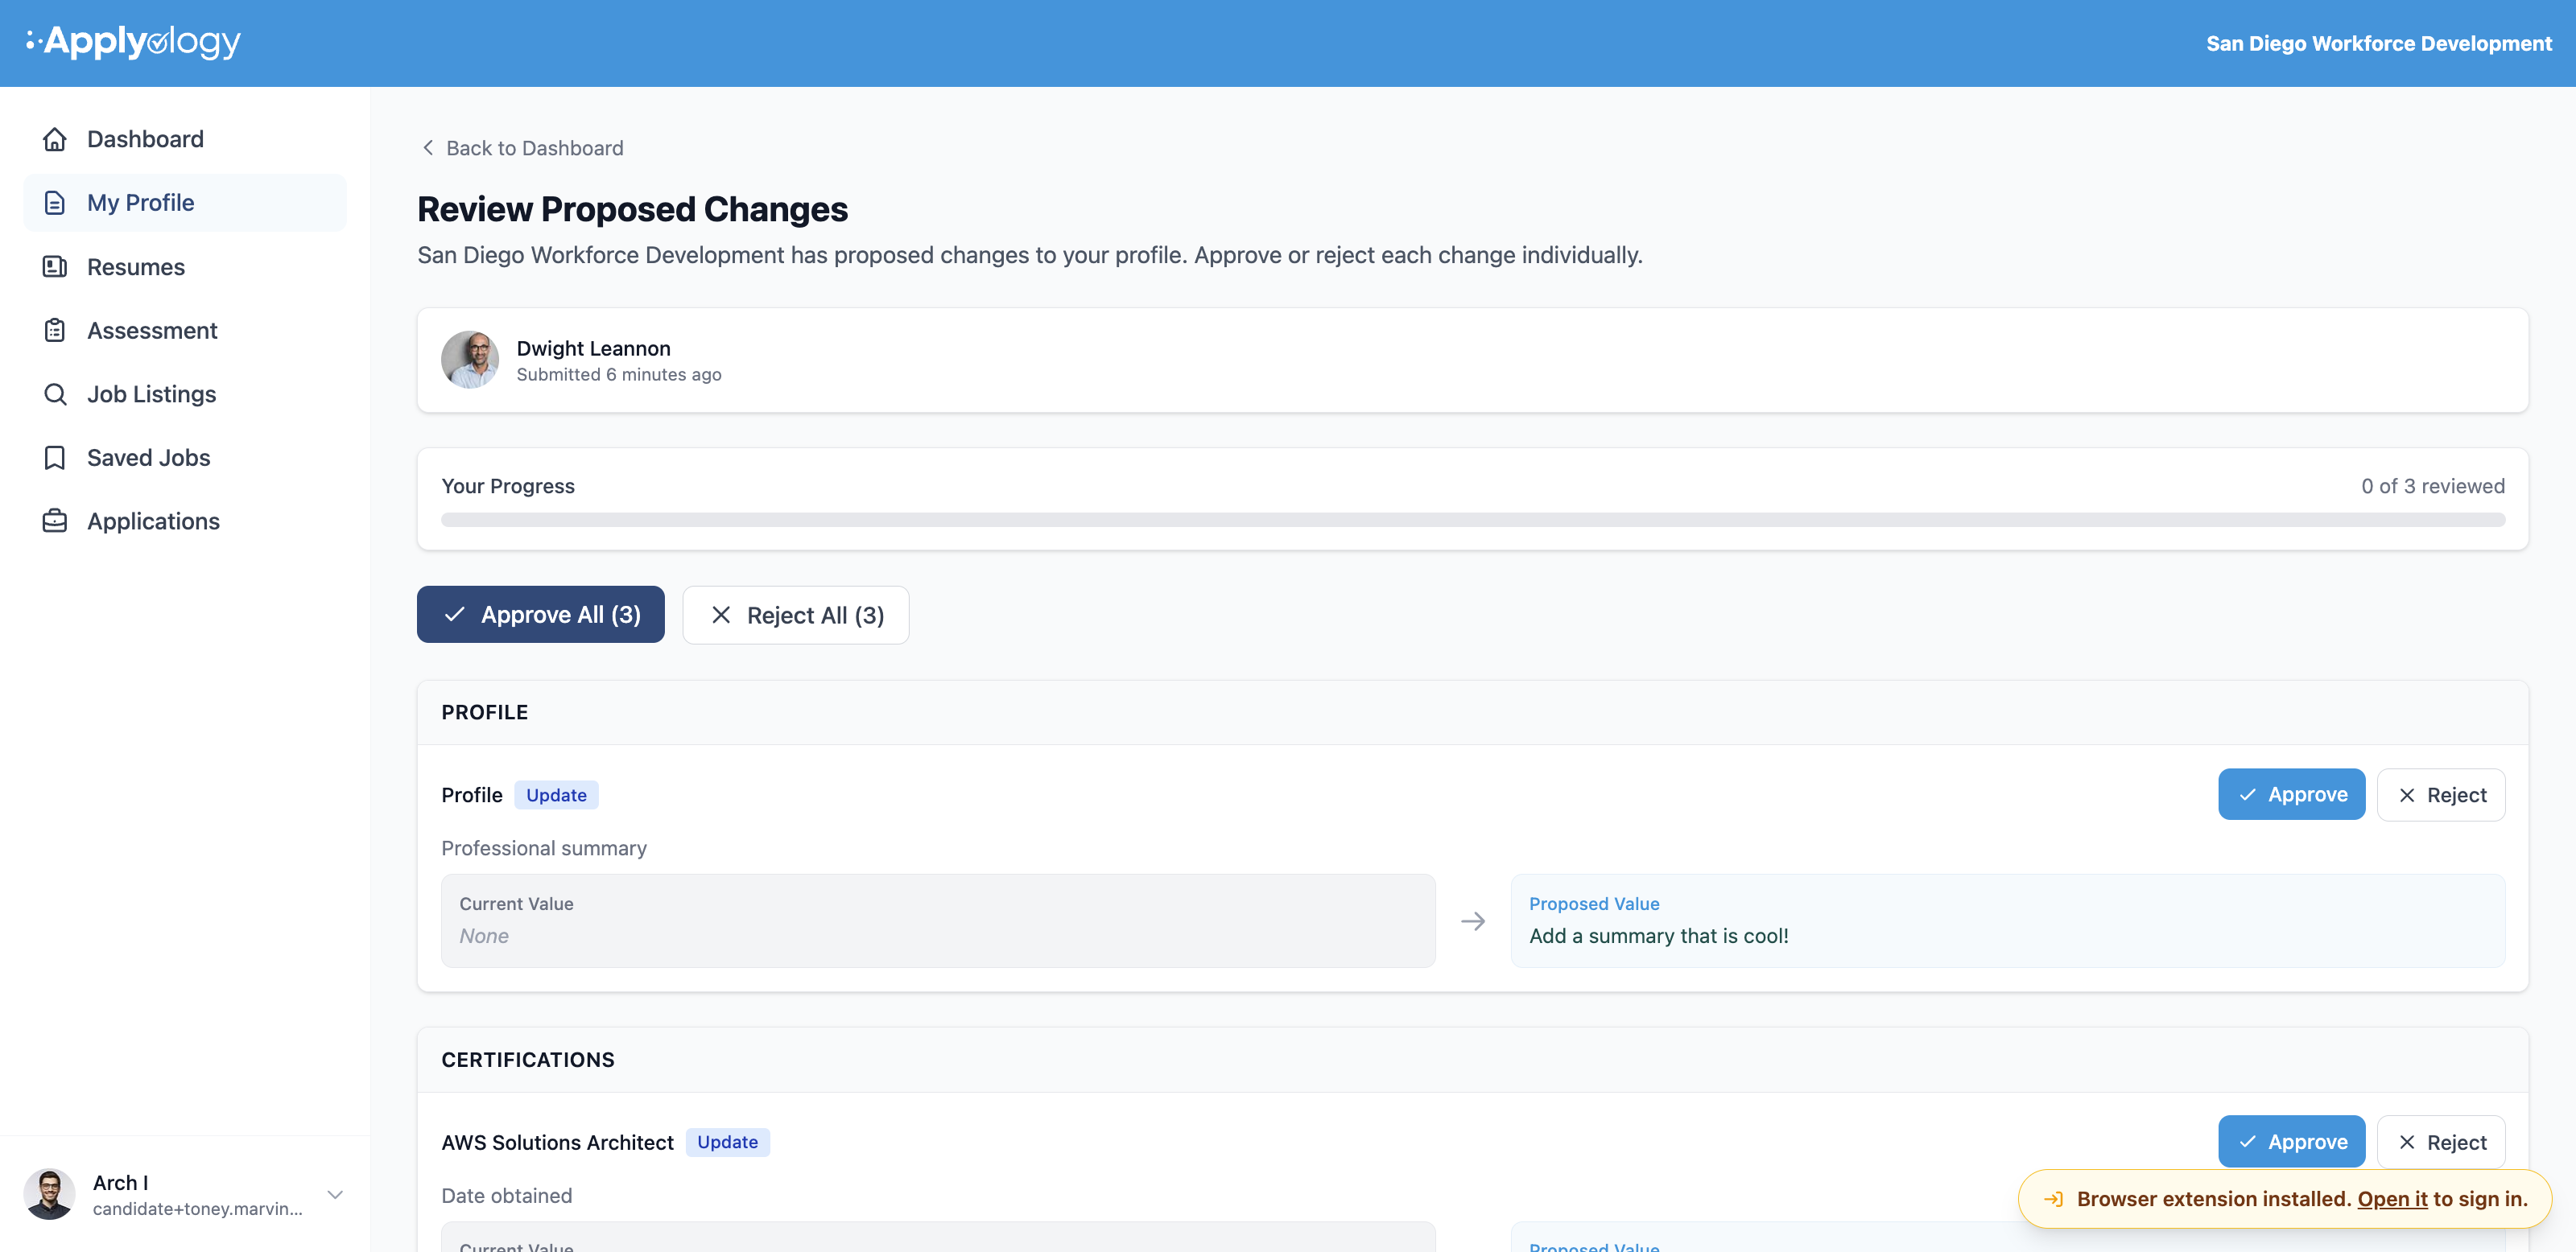Click San Diego Workforce Development header text
The height and width of the screenshot is (1252, 2576).
click(2379, 43)
